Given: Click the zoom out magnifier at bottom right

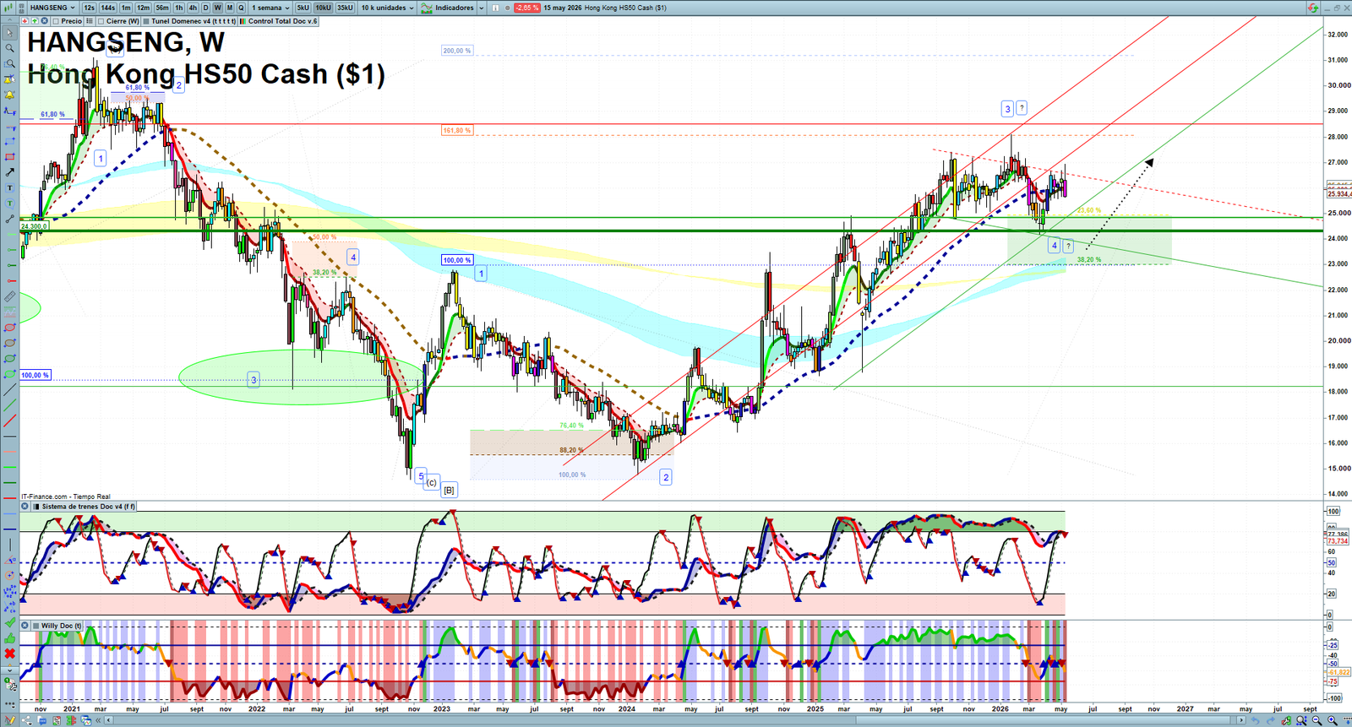Looking at the screenshot, I should tap(1317, 720).
